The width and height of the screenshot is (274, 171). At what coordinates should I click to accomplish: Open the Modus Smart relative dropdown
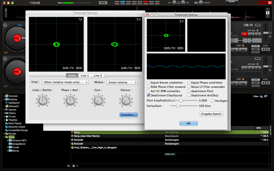(122, 82)
